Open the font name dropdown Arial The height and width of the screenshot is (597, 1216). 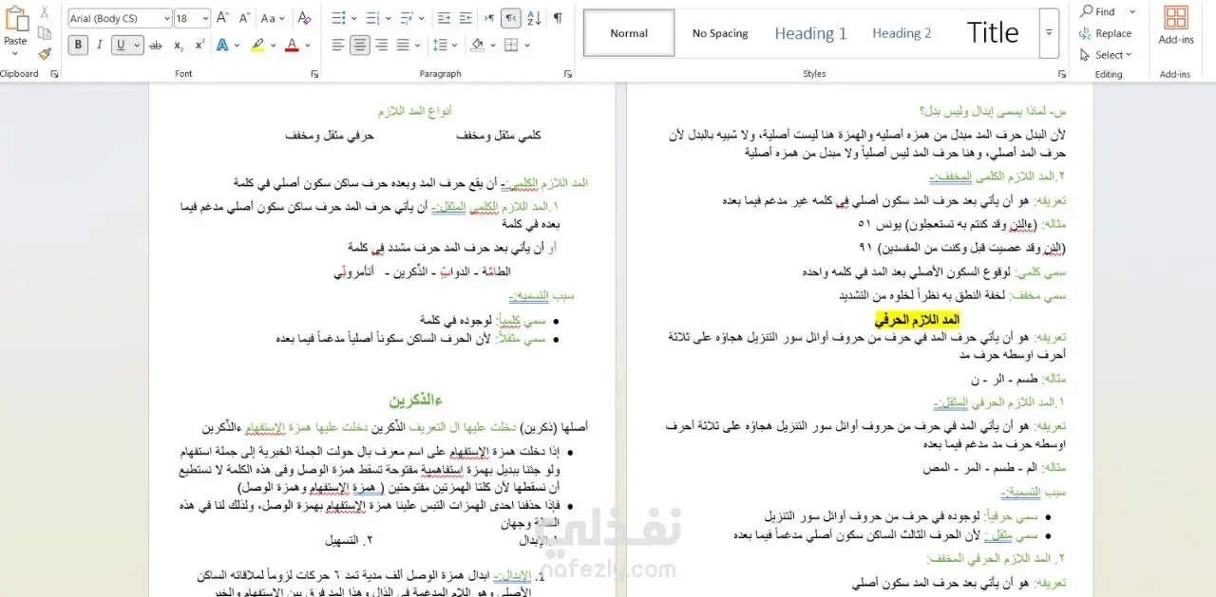pos(120,18)
